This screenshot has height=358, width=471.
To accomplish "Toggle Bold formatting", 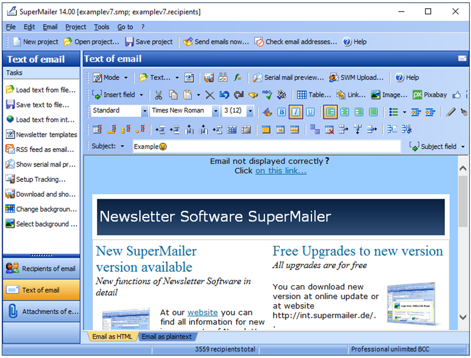I will tap(282, 112).
